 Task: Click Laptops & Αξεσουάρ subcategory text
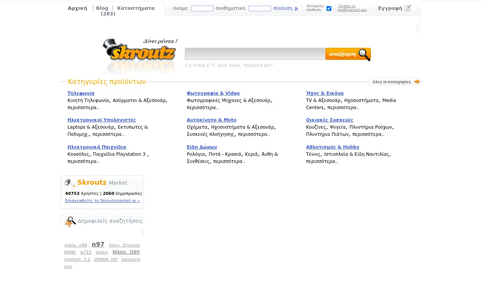pos(91,127)
